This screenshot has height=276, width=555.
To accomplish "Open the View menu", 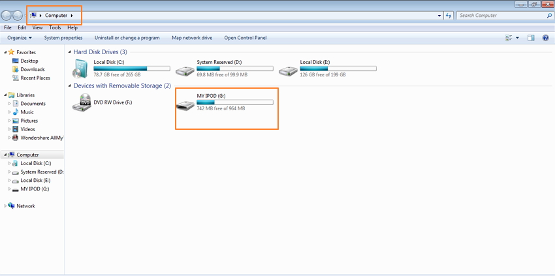I will point(37,27).
